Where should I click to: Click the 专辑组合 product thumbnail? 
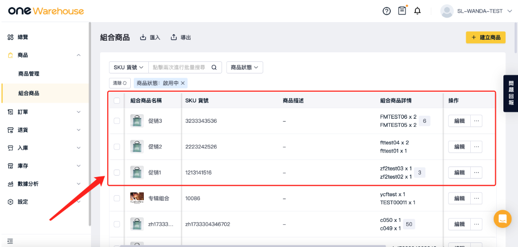point(137,198)
